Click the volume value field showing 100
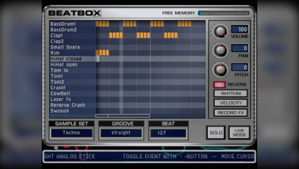Image resolution: width=299 pixels, height=169 pixels. point(240,29)
